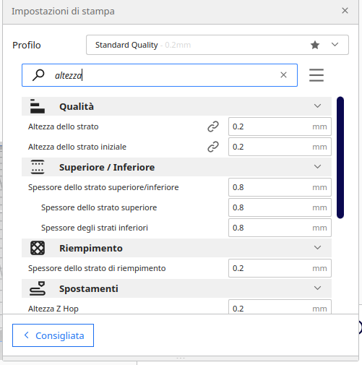The height and width of the screenshot is (365, 362).
Task: Switch back to Consigliata mode
Action: pyautogui.click(x=53, y=335)
